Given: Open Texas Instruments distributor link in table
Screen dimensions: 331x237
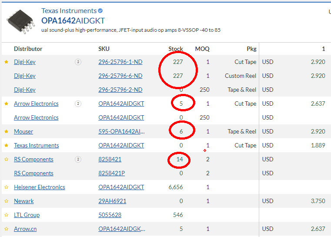Looking at the screenshot, I should coord(36,145).
